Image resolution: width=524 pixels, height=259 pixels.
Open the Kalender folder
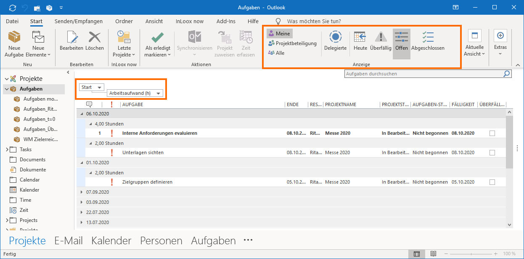tap(29, 190)
